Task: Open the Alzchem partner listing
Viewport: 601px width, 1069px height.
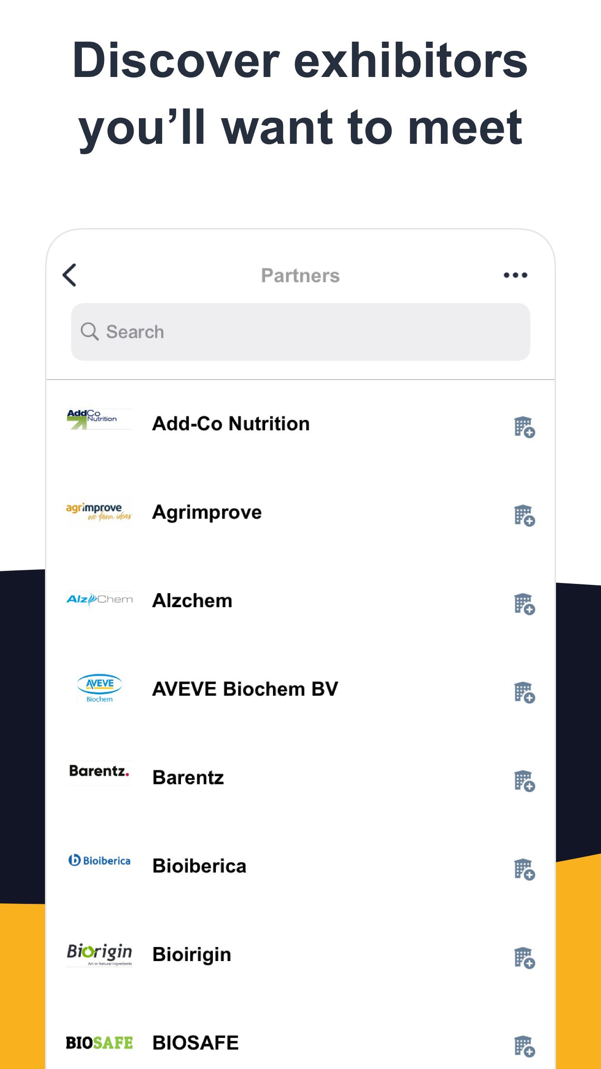Action: (193, 601)
